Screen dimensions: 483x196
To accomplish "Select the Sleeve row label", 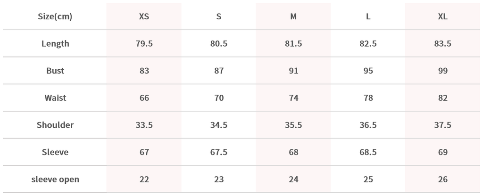I will click(x=55, y=152).
